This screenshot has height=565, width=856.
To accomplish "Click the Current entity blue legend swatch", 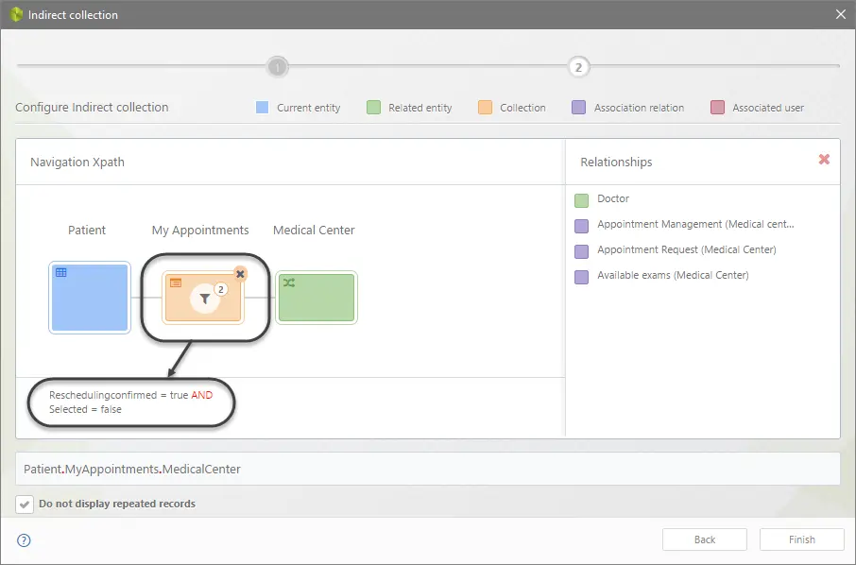I will pyautogui.click(x=262, y=108).
